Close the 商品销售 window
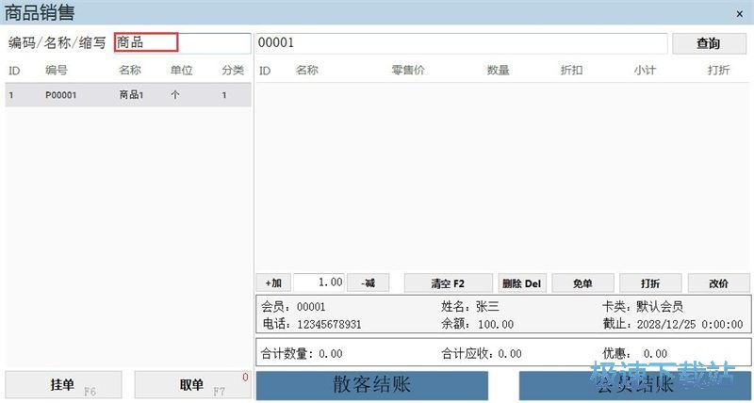754x403 pixels. coord(740,14)
